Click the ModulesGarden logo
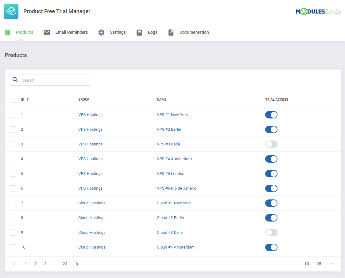The width and height of the screenshot is (345, 278). (x=319, y=11)
